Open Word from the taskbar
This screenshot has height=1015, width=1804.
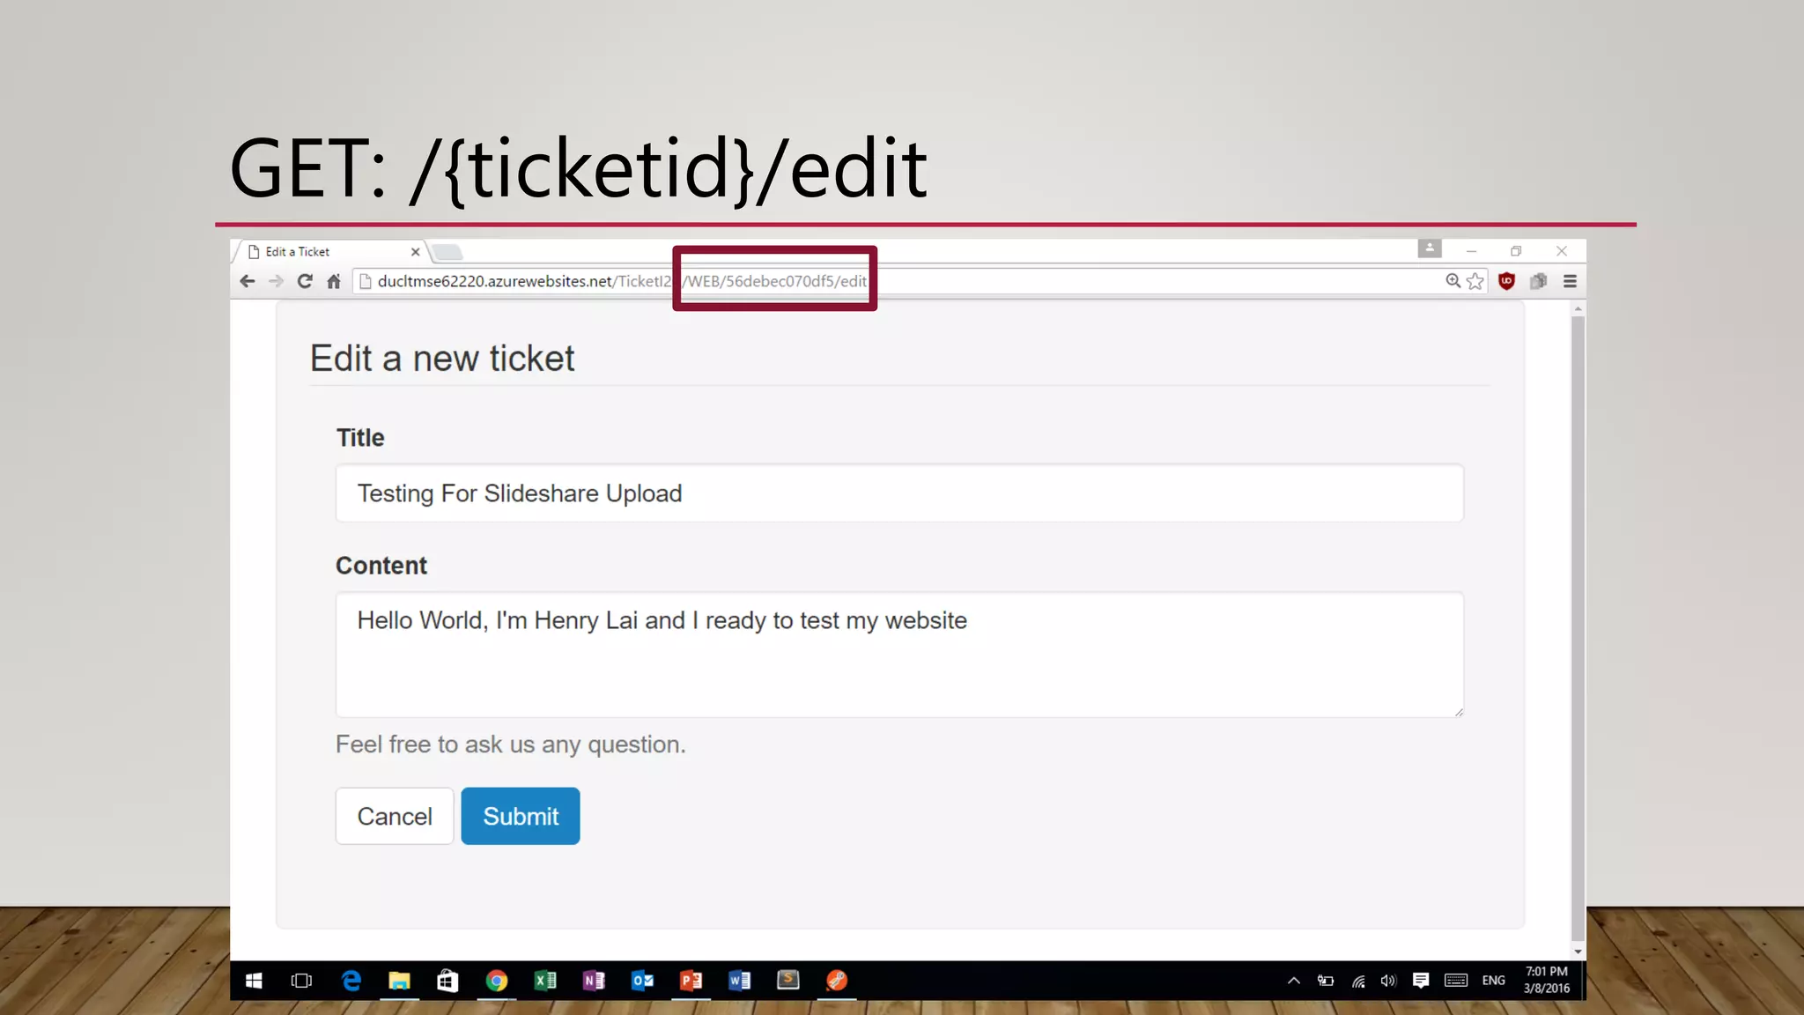click(x=740, y=981)
